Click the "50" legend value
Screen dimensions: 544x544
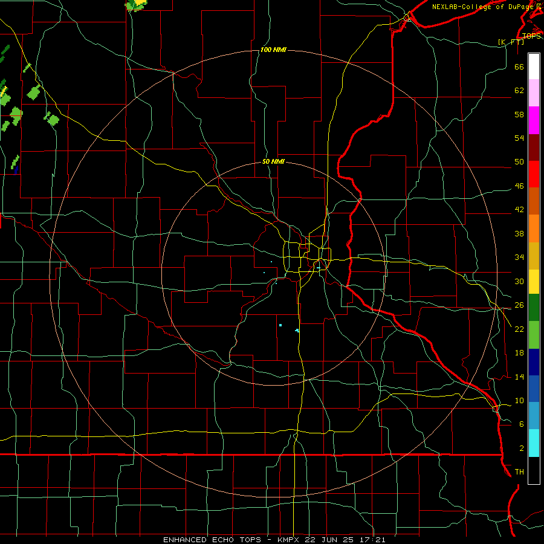(x=519, y=162)
